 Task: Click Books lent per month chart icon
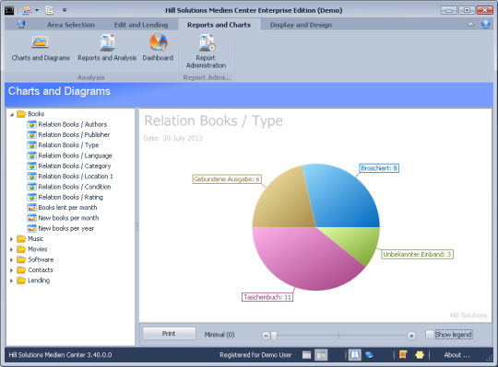[31, 208]
